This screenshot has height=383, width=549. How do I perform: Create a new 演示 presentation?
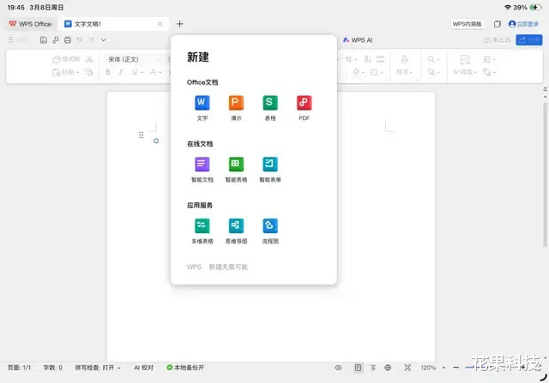pyautogui.click(x=236, y=103)
